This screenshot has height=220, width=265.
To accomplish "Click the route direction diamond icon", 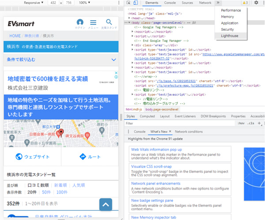I will (83, 157).
